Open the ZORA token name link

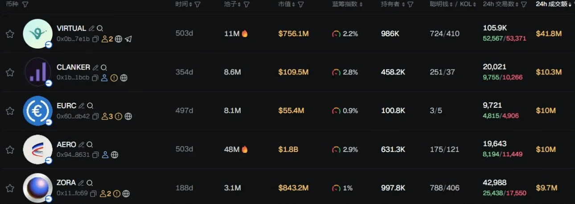tap(66, 183)
